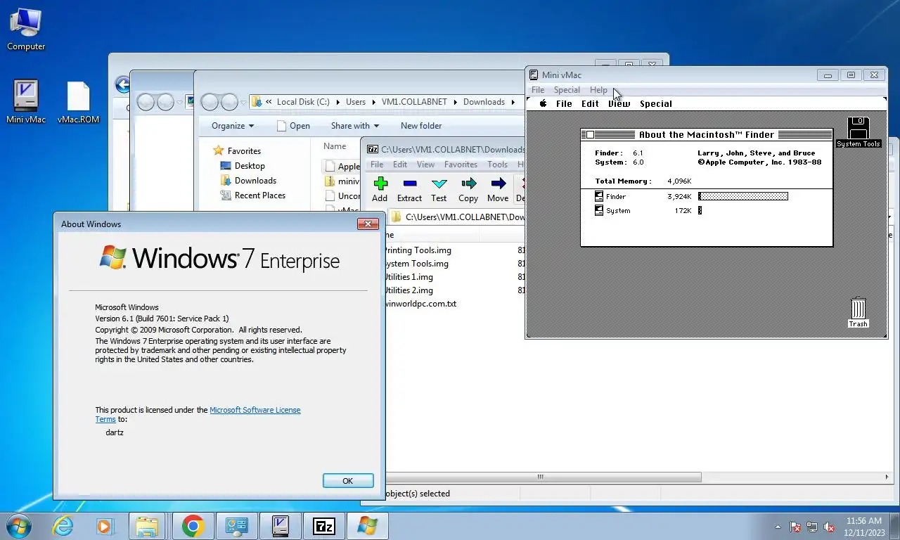Image resolution: width=900 pixels, height=540 pixels.
Task: Open the Organize dropdown in Explorer
Action: coord(233,126)
